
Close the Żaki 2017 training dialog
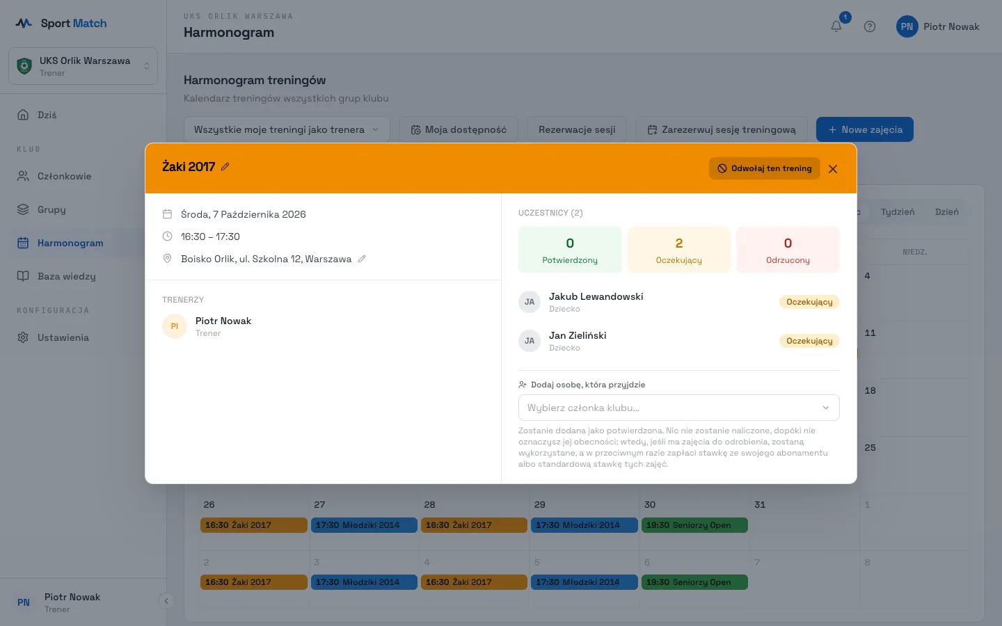click(x=833, y=168)
